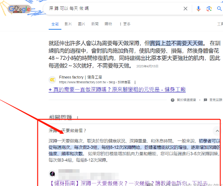Viewport: 223px width, 186px height.
Task: Start voice search with microphone icon
Action: 198,9
